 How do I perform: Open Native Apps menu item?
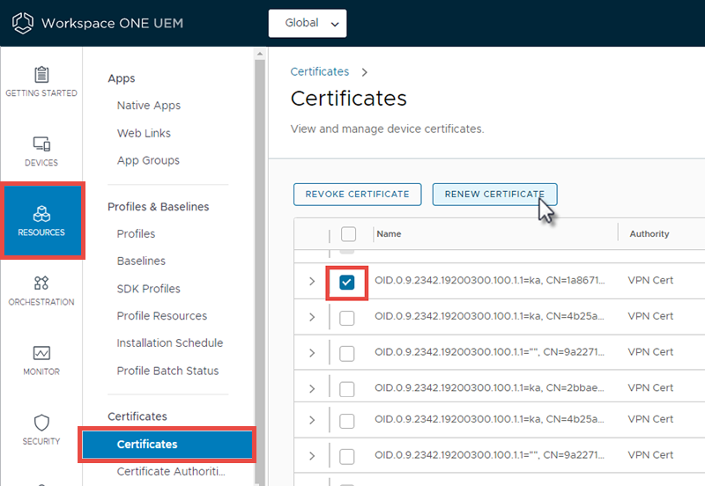click(149, 106)
